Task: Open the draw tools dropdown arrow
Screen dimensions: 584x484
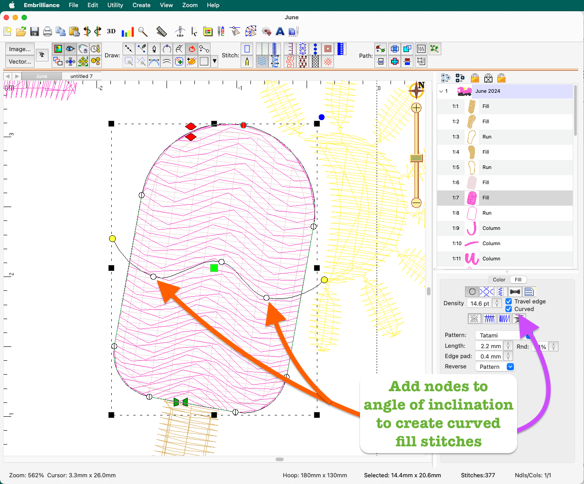Action: point(214,61)
